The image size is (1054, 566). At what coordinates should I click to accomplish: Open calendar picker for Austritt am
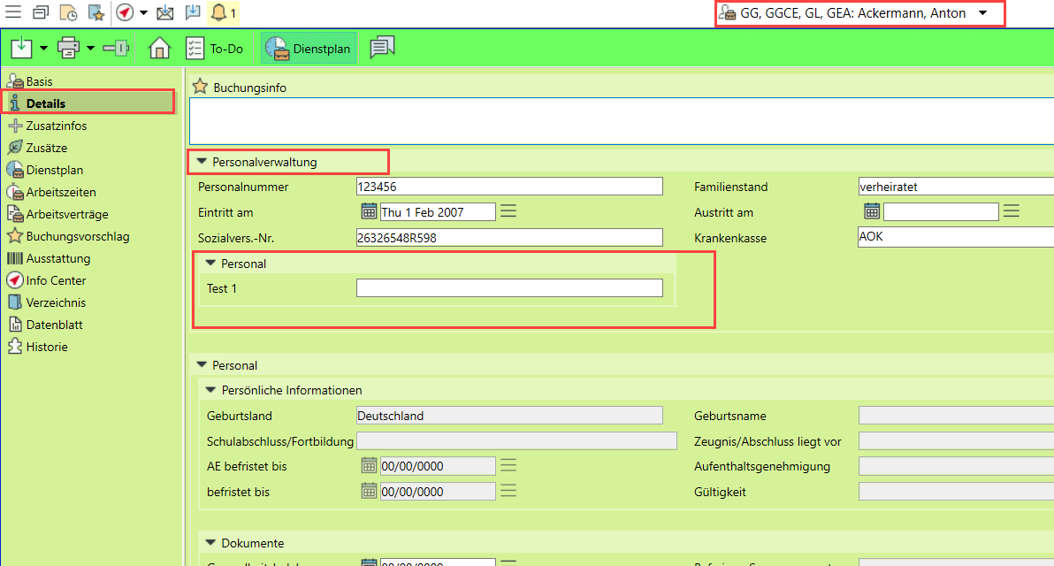(872, 211)
